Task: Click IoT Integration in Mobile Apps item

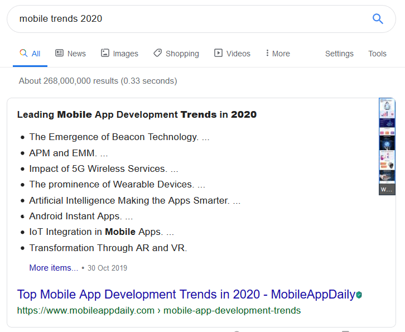Action: pyautogui.click(x=102, y=232)
